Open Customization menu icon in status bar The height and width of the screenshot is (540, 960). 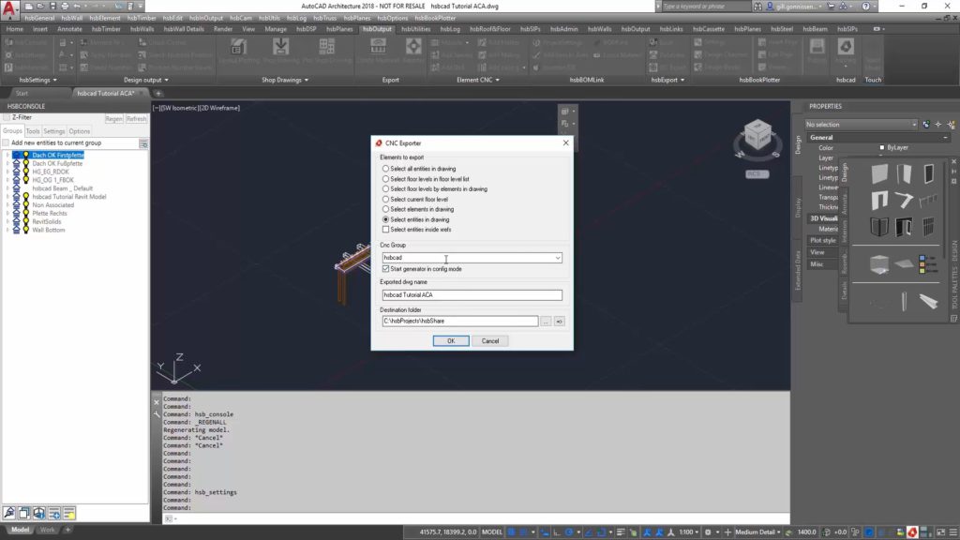(952, 532)
